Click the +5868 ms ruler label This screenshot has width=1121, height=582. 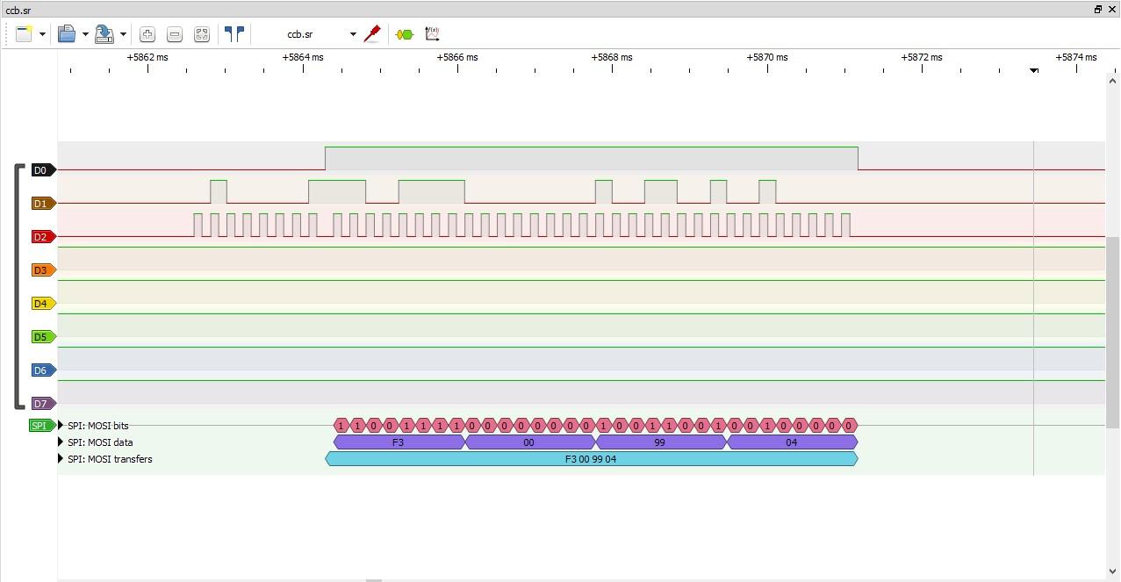612,57
